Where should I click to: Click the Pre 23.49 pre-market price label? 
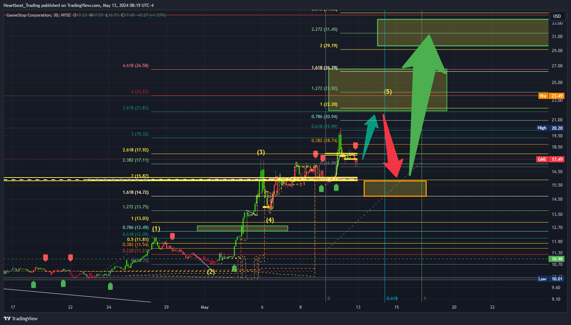click(551, 96)
